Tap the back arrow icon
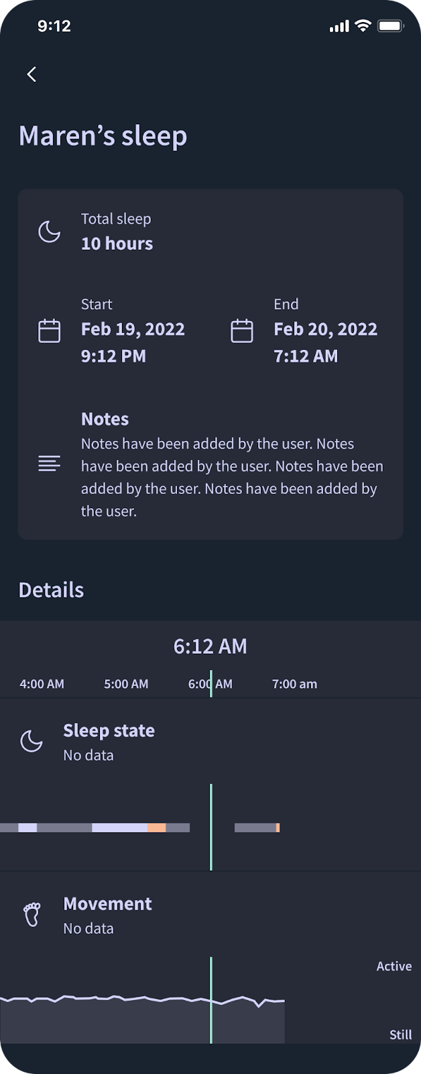This screenshot has width=421, height=1074. 32,75
